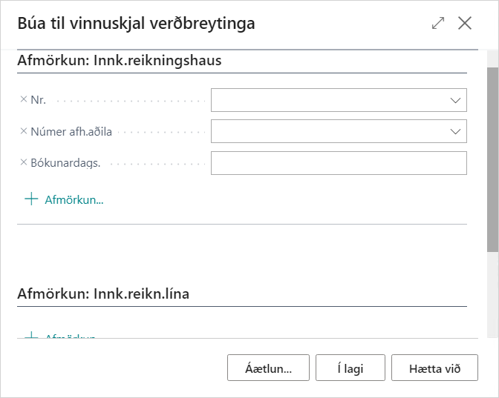This screenshot has height=398, width=499.
Task: Confirm with the Í lagi button
Action: point(350,368)
